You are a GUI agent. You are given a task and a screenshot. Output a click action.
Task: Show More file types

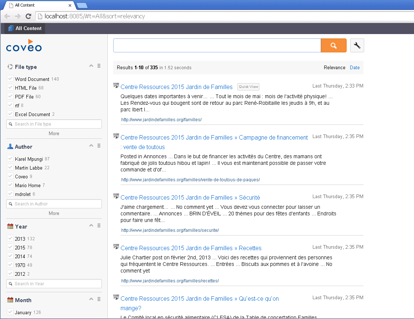pyautogui.click(x=54, y=133)
